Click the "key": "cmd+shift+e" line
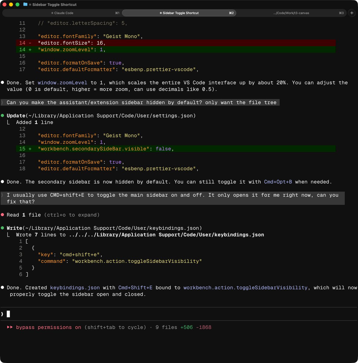 pos(70,255)
